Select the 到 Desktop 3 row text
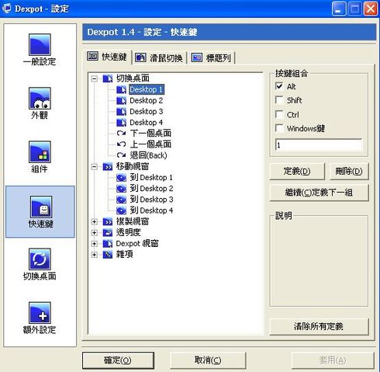380x372 pixels. [151, 200]
